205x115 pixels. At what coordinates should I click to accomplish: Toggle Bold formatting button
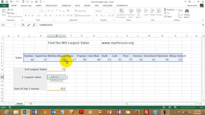point(26,16)
